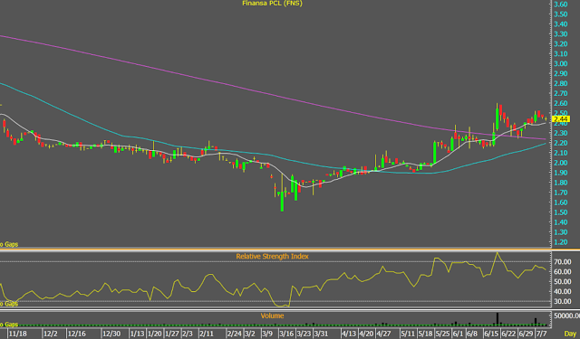Screen dimensions: 580x339
Task: Select the 12/2 date label
Action: coord(51,334)
